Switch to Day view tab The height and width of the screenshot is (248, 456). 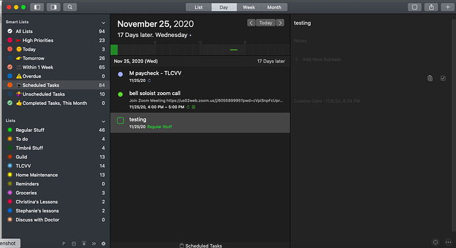tap(224, 7)
